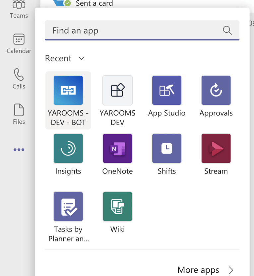The height and width of the screenshot is (276, 254).
Task: Open Tasks by Planner
Action: 68,206
